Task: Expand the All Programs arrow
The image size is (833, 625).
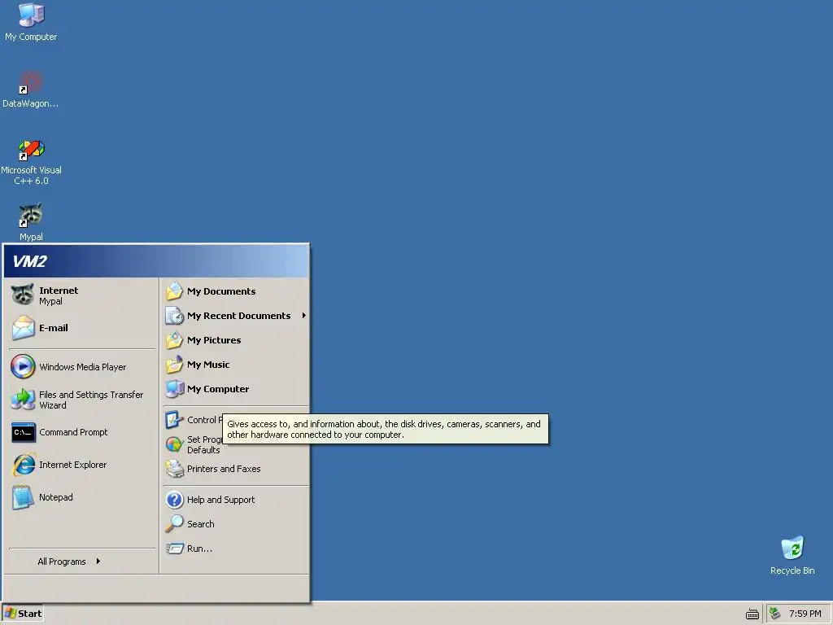Action: [x=98, y=562]
